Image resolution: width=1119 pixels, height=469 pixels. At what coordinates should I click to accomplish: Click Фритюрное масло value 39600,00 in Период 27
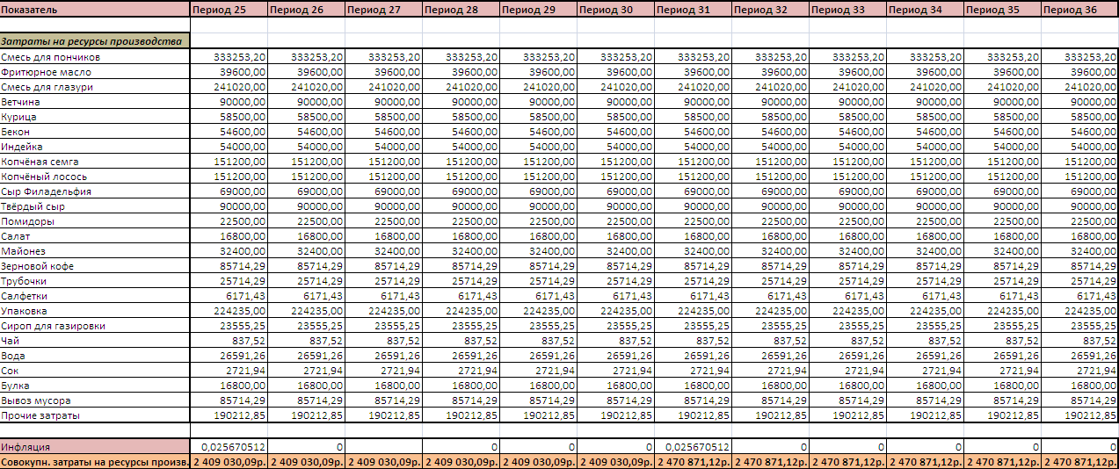point(383,72)
